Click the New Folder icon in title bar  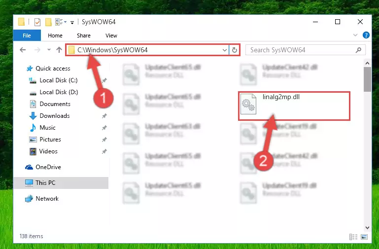click(x=48, y=22)
